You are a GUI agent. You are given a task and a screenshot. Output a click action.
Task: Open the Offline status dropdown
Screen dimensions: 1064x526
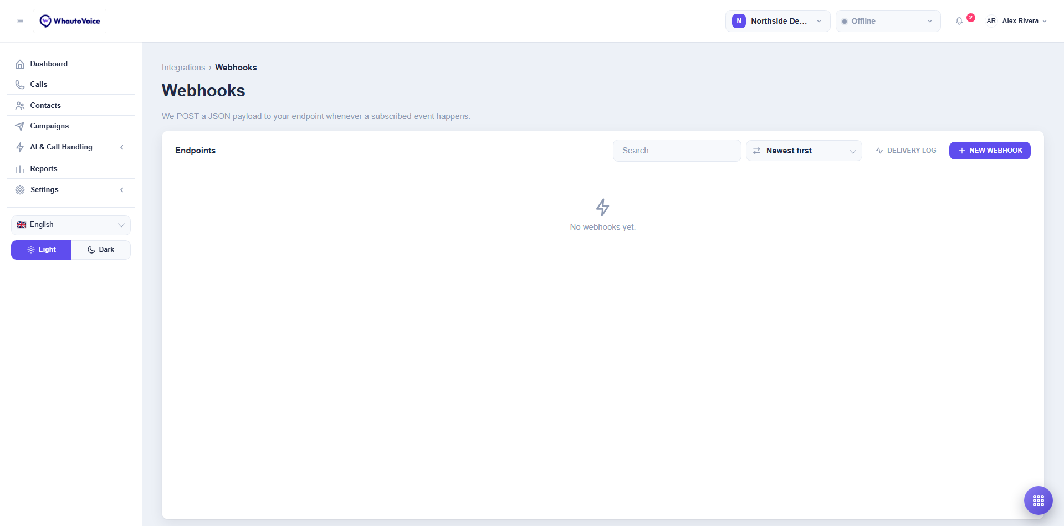pos(888,21)
